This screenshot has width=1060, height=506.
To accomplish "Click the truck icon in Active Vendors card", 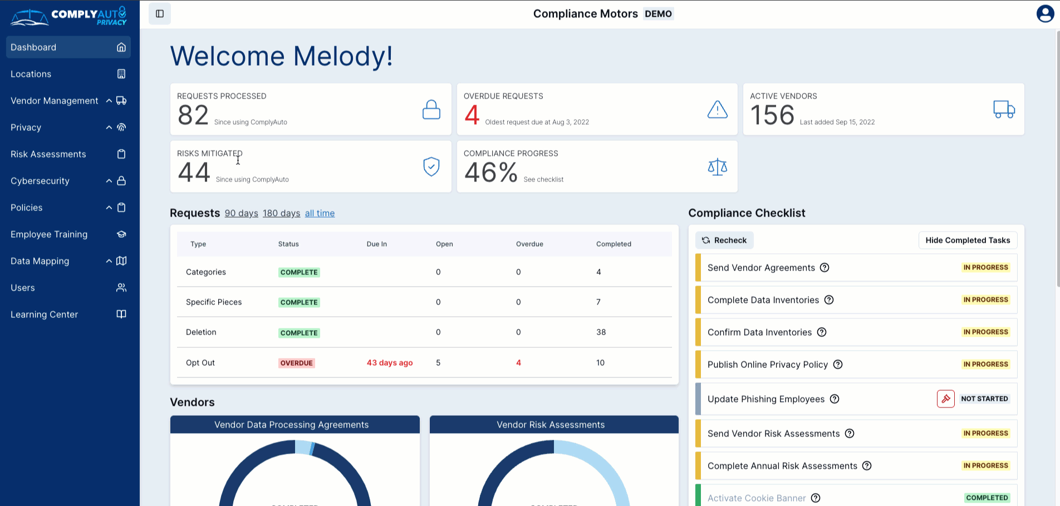I will click(1004, 109).
